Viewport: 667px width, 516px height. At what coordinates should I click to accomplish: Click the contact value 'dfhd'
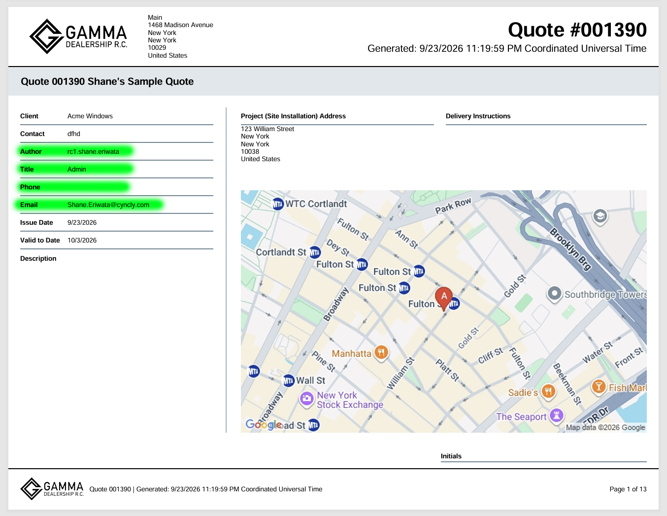[73, 134]
